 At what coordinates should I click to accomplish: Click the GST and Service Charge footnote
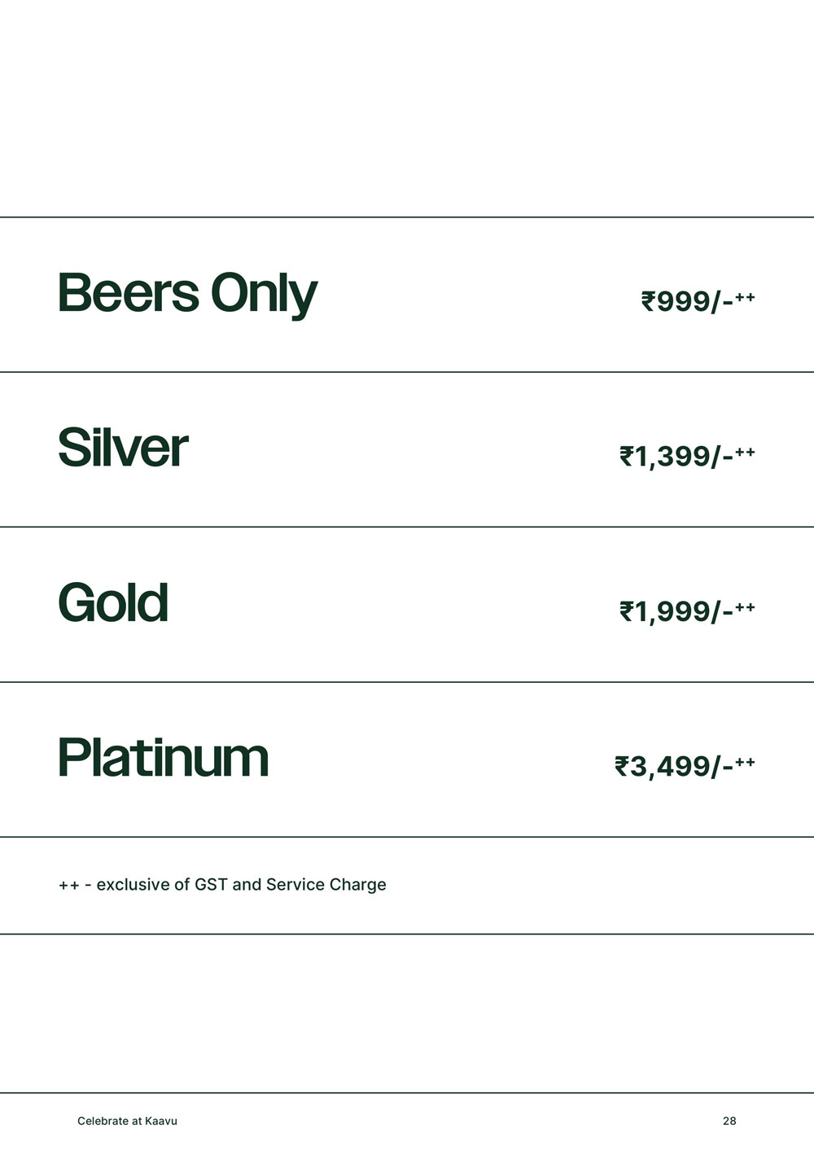[x=222, y=885]
